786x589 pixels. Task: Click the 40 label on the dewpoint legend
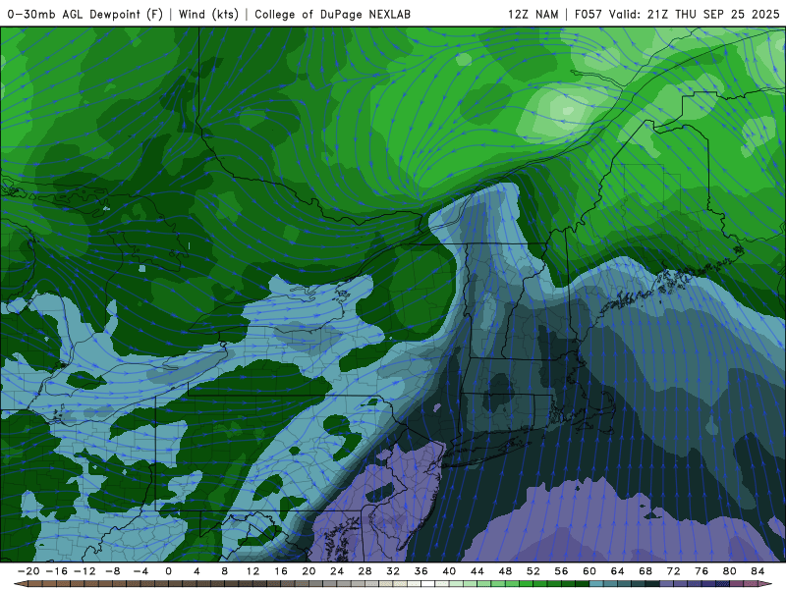[x=449, y=571]
